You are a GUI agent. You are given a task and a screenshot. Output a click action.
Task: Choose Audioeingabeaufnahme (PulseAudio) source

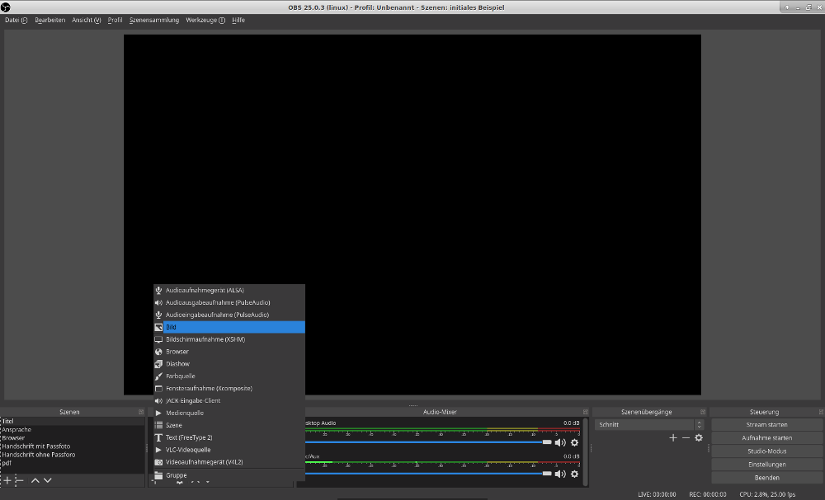click(x=229, y=315)
